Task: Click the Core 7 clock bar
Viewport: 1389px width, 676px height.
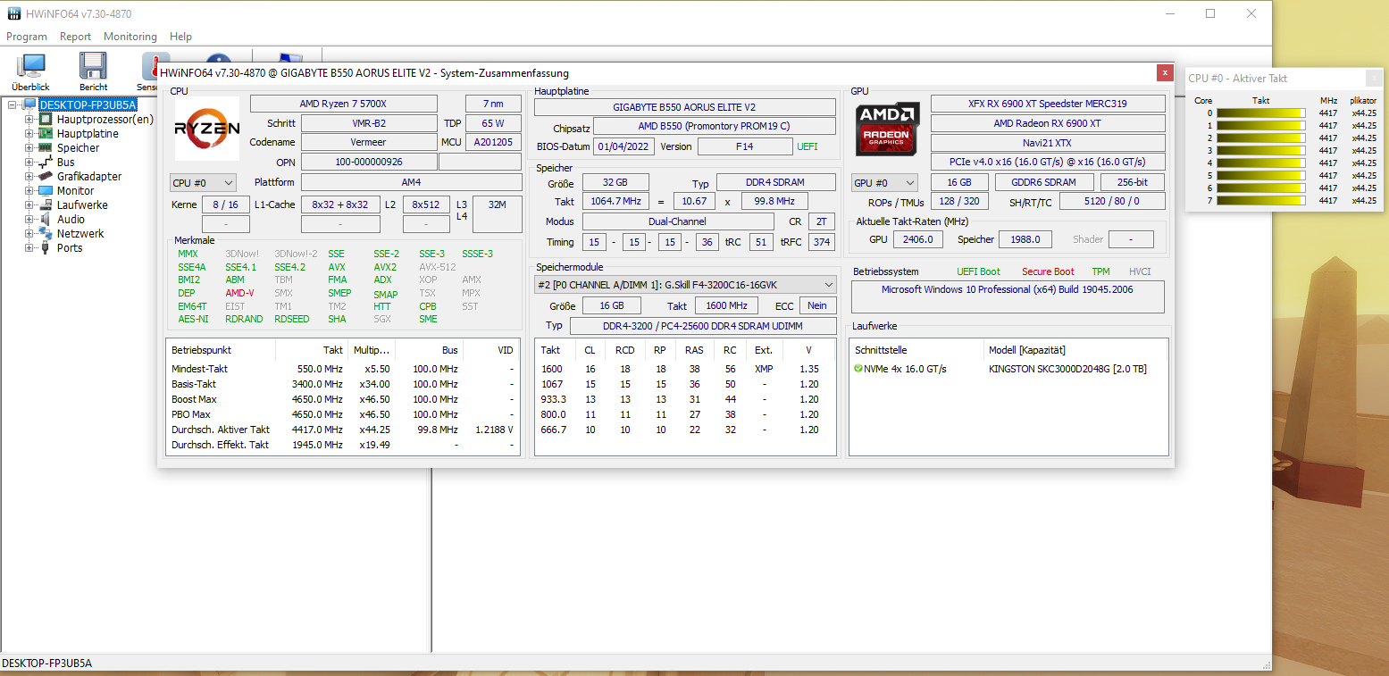Action: pyautogui.click(x=1260, y=200)
